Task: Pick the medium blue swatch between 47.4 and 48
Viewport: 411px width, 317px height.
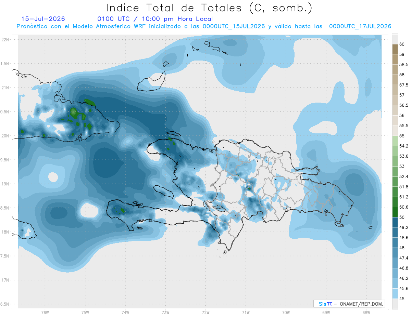Action: pos(395,253)
